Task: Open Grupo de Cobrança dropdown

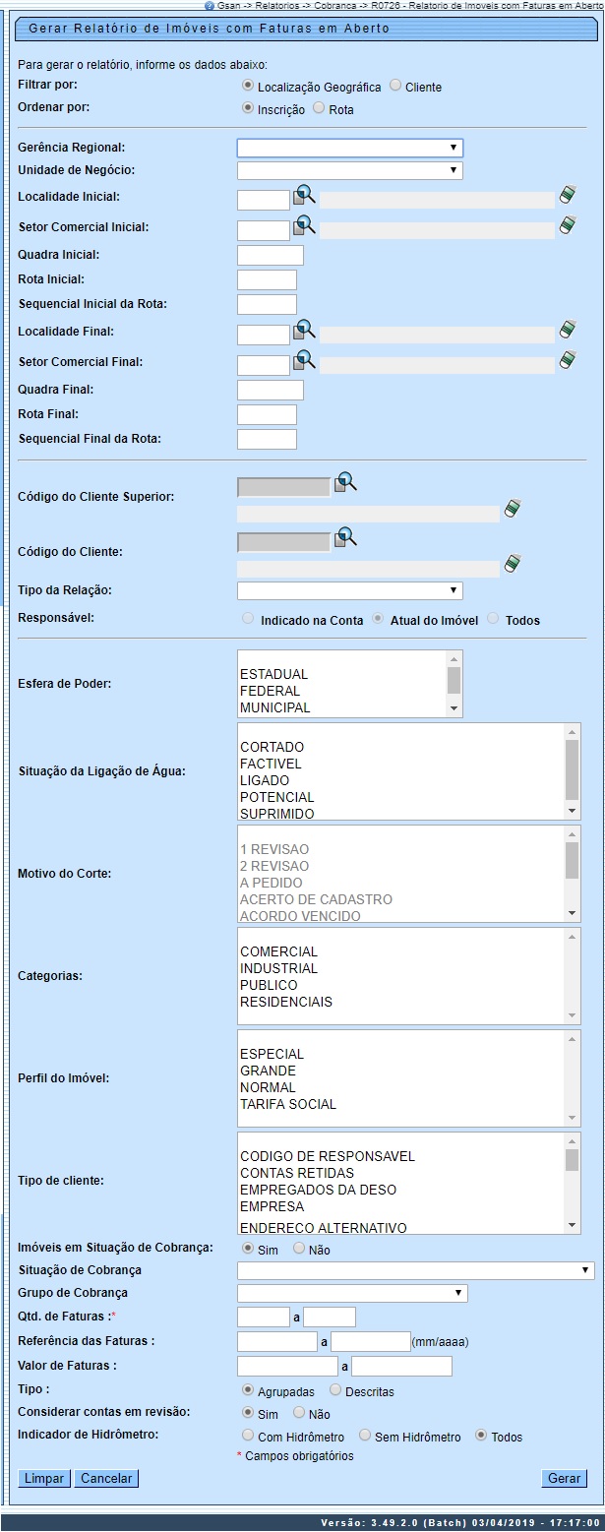Action: click(x=352, y=1293)
